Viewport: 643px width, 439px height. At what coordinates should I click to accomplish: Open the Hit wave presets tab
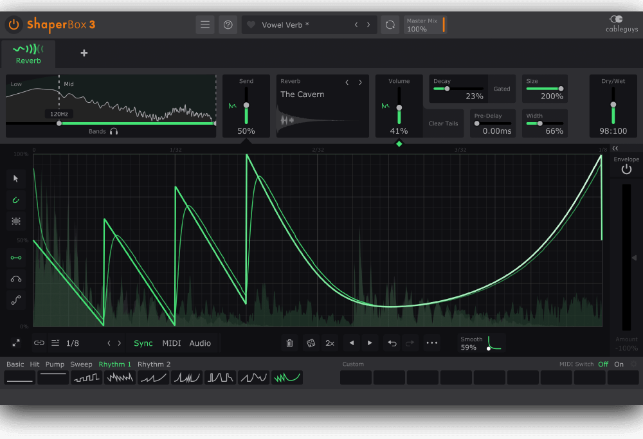[x=35, y=364]
